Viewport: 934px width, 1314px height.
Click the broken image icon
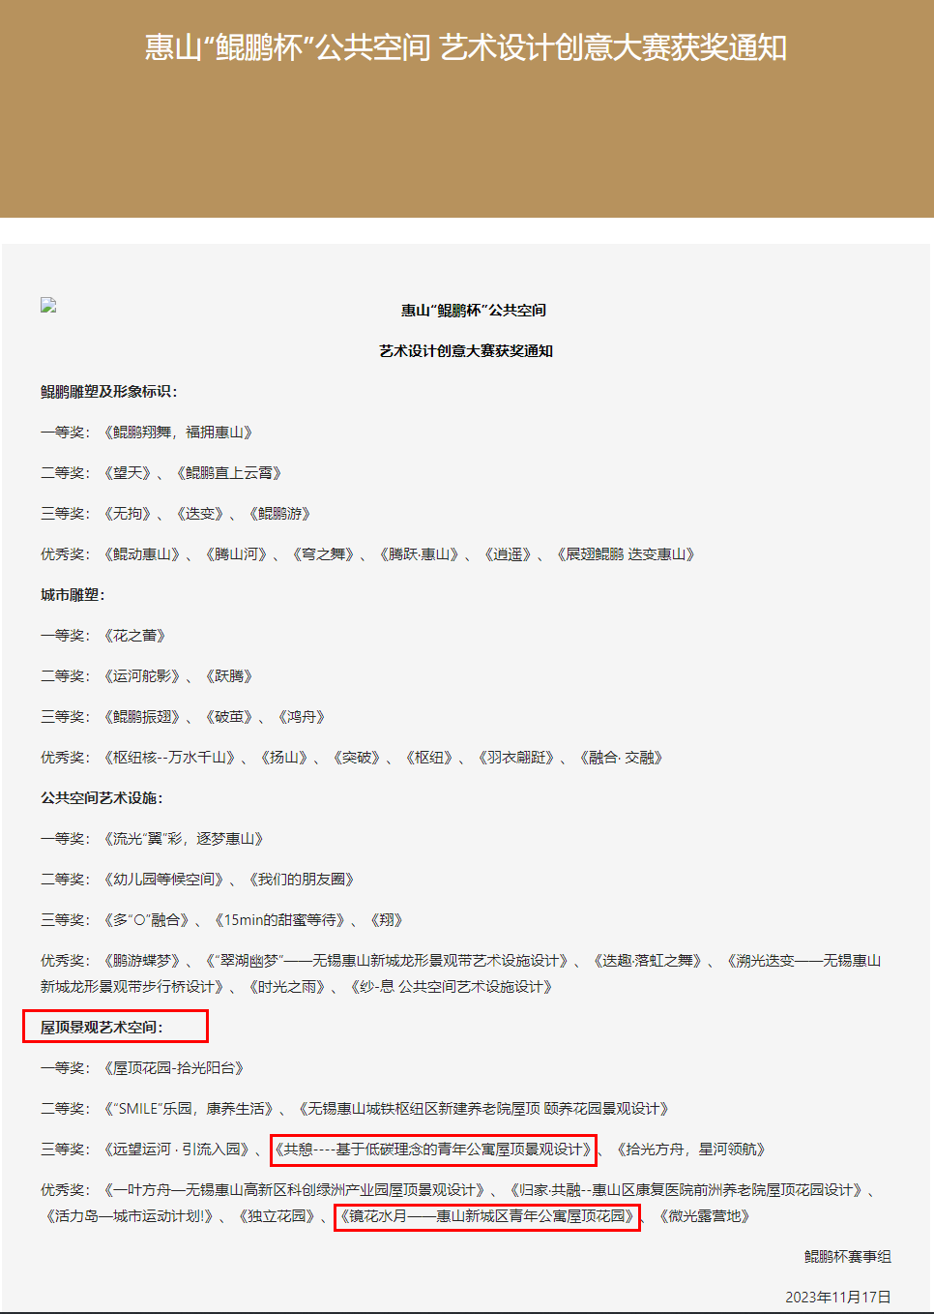[x=48, y=306]
